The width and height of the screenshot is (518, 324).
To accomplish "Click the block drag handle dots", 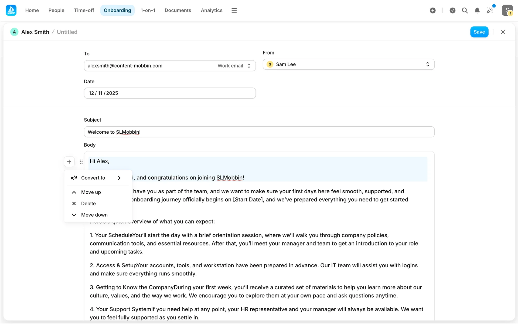I will 81,161.
